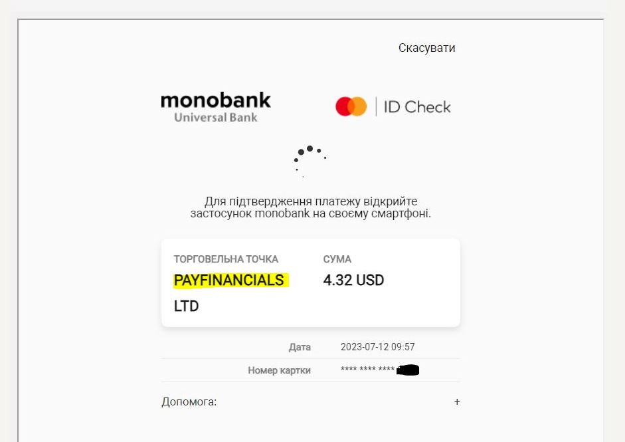This screenshot has height=442, width=625.
Task: Click the loading spinner dots
Action: point(310,158)
